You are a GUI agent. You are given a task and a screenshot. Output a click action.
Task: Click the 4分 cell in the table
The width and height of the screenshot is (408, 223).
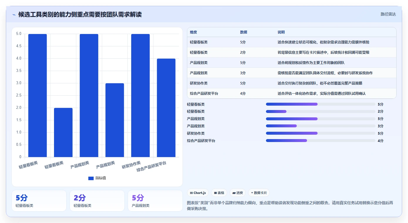tap(243, 93)
